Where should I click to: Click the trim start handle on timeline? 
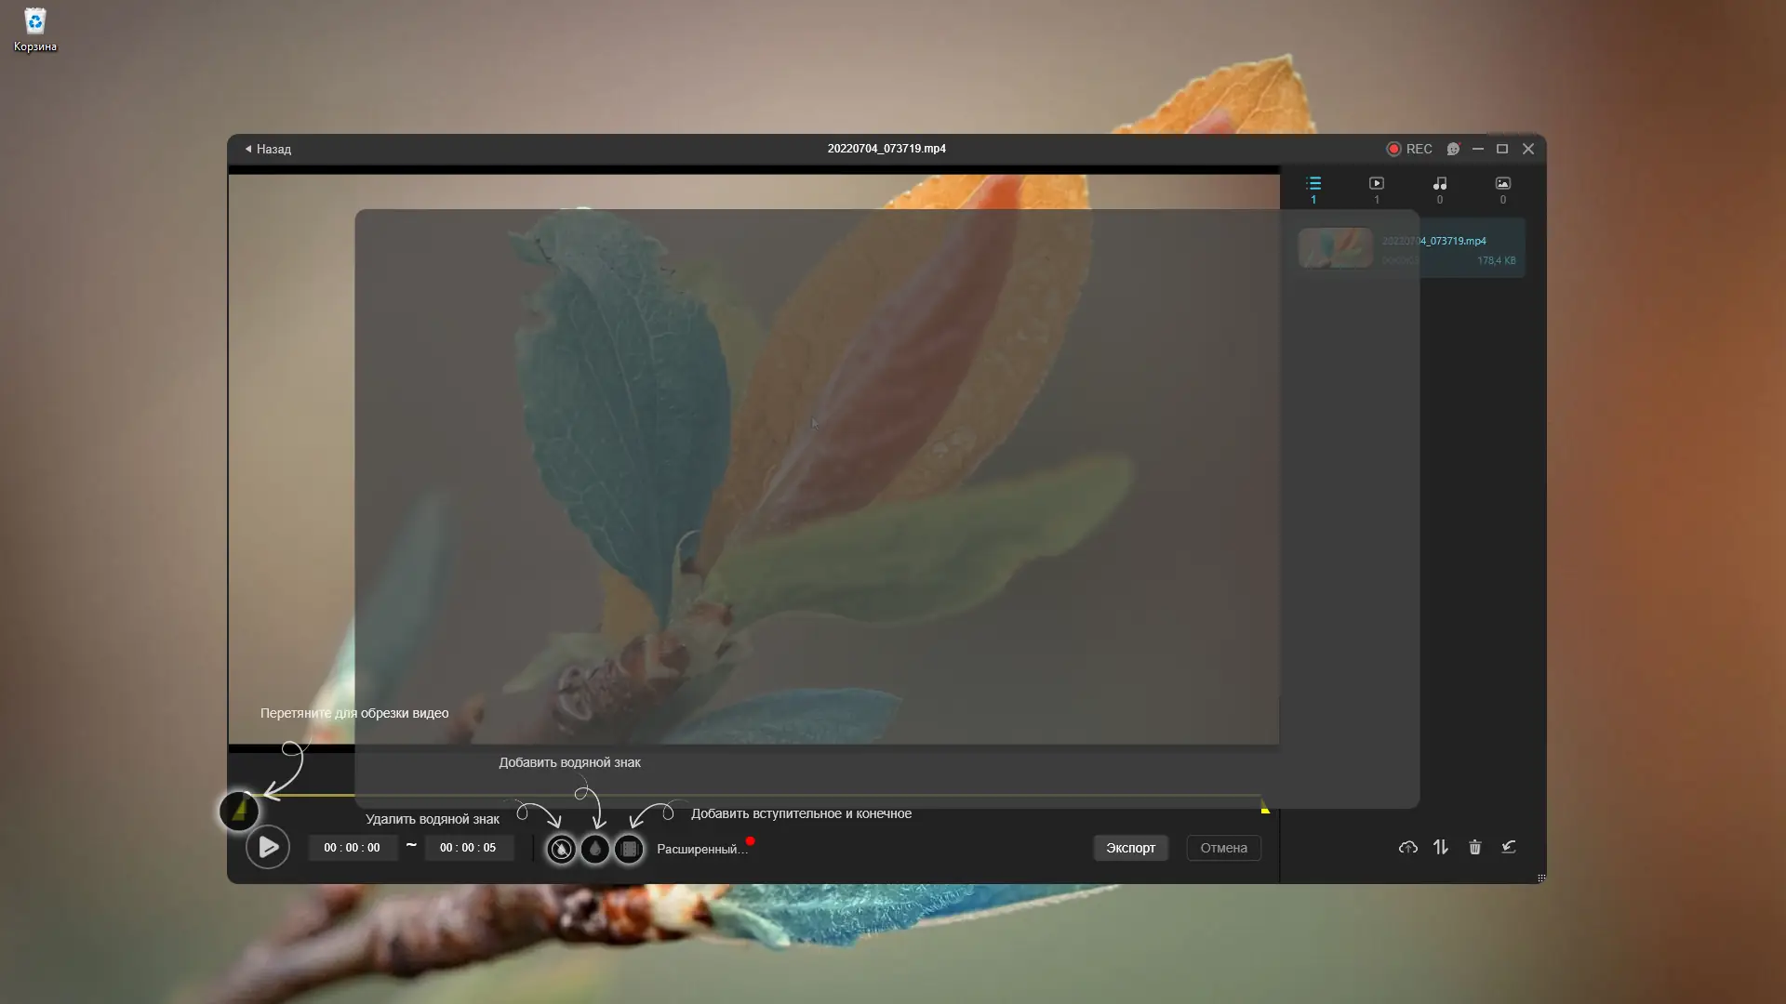pos(239,811)
